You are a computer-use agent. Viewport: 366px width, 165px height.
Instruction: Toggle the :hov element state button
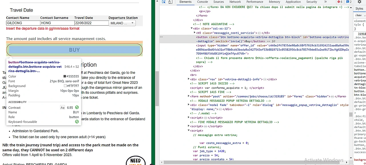tap(358, 15)
